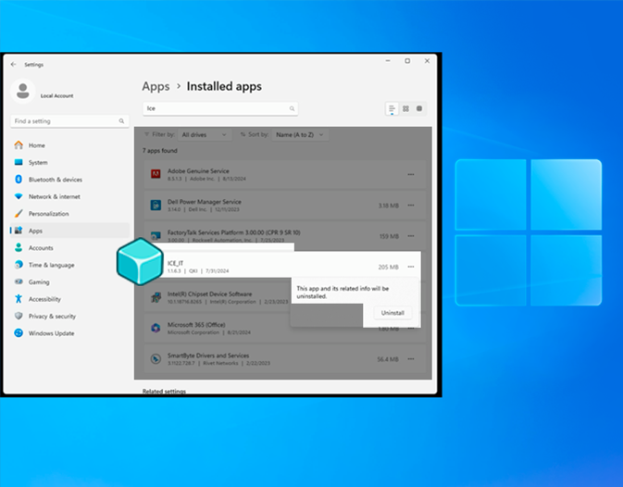The image size is (623, 487).
Task: Click the Uninstall button in the popup
Action: [392, 313]
